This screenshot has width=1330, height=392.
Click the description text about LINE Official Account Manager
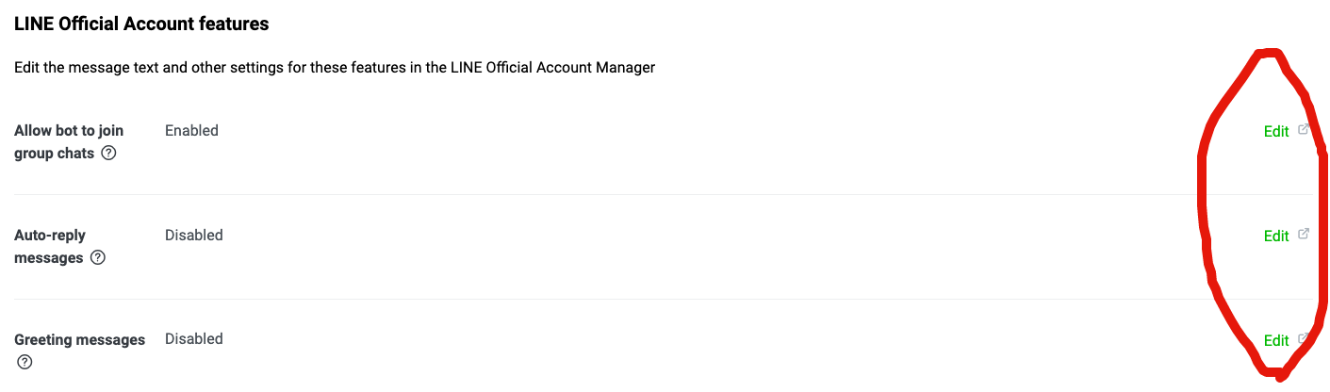pos(335,69)
